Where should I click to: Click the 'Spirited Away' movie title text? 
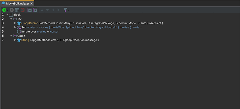click(x=74, y=27)
